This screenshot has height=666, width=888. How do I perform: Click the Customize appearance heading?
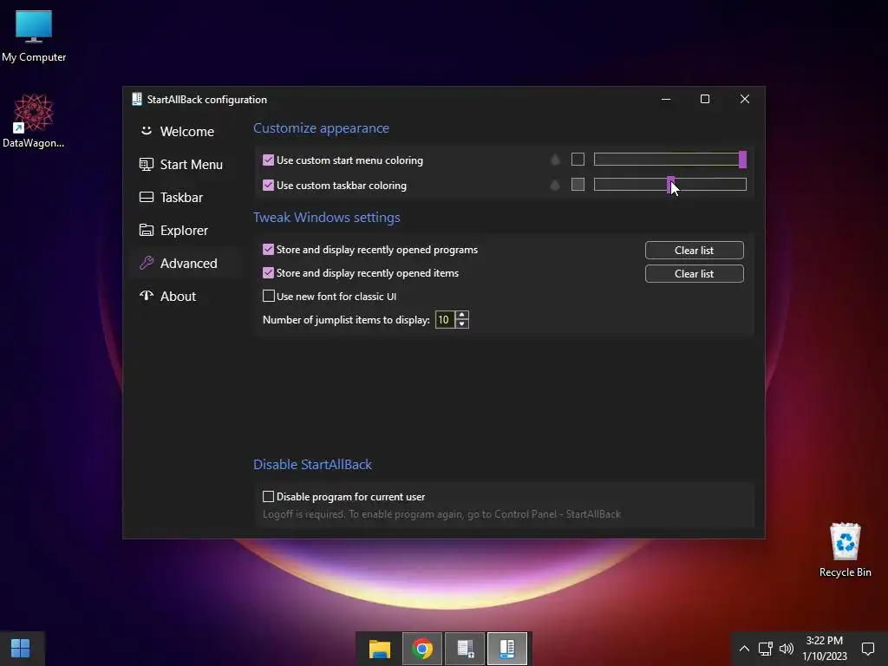[321, 128]
